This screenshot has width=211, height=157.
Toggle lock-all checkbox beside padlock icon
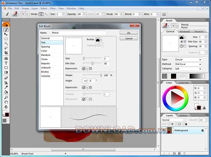click(183, 124)
